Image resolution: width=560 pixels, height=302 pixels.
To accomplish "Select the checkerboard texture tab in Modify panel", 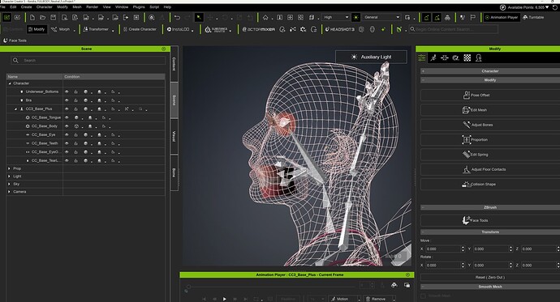I will click(467, 57).
